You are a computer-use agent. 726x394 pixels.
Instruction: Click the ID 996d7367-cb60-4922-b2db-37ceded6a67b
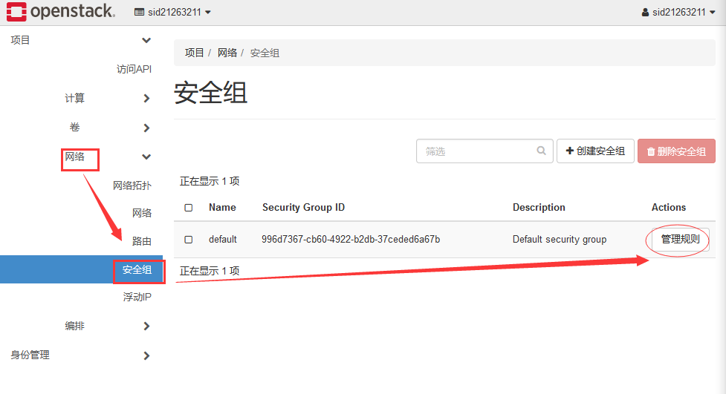click(351, 239)
